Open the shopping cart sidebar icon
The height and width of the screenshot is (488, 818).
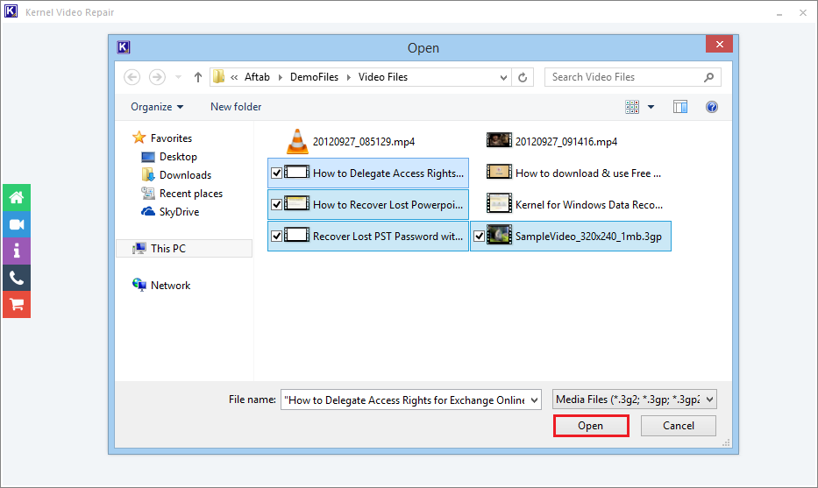[x=17, y=305]
